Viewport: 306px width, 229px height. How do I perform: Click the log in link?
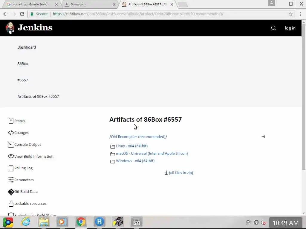(290, 28)
